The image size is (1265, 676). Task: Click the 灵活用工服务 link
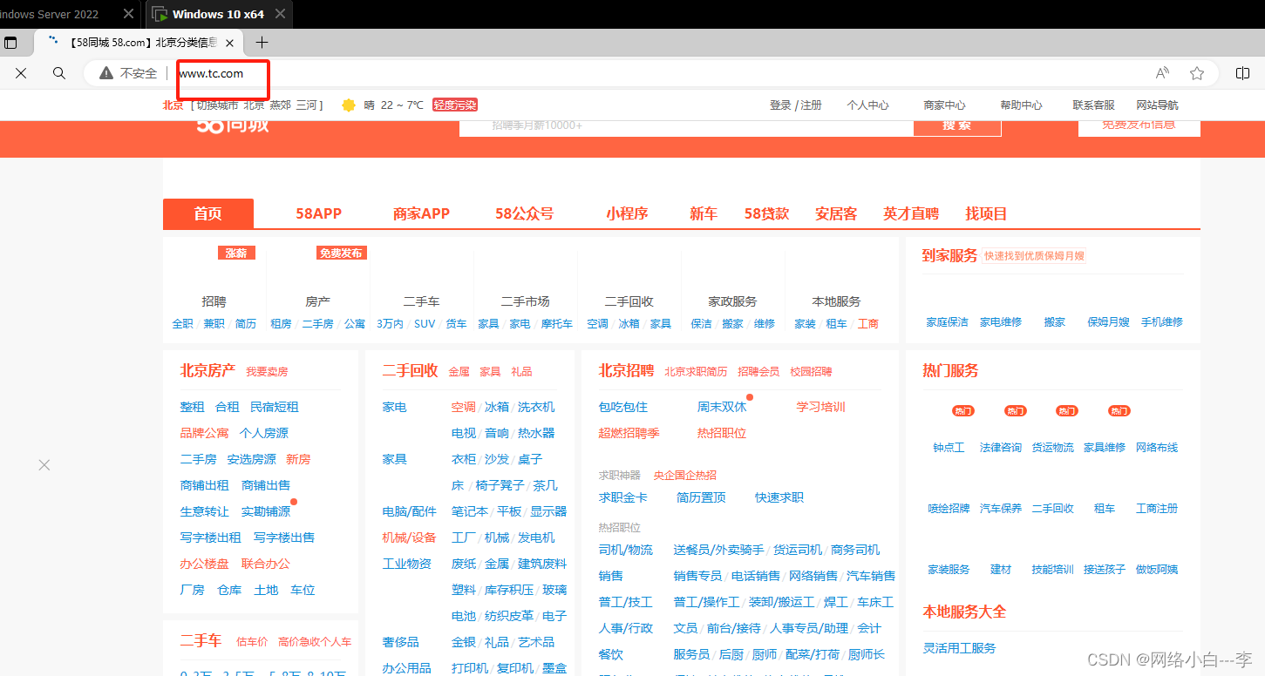[x=959, y=648]
